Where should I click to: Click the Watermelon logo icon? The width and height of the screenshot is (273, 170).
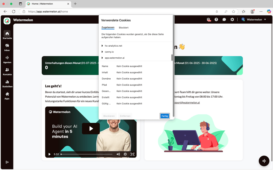pyautogui.click(x=7, y=21)
